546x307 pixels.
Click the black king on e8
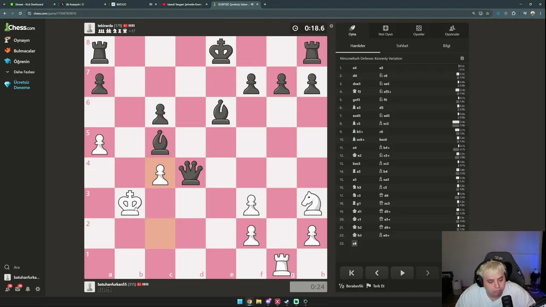point(221,51)
